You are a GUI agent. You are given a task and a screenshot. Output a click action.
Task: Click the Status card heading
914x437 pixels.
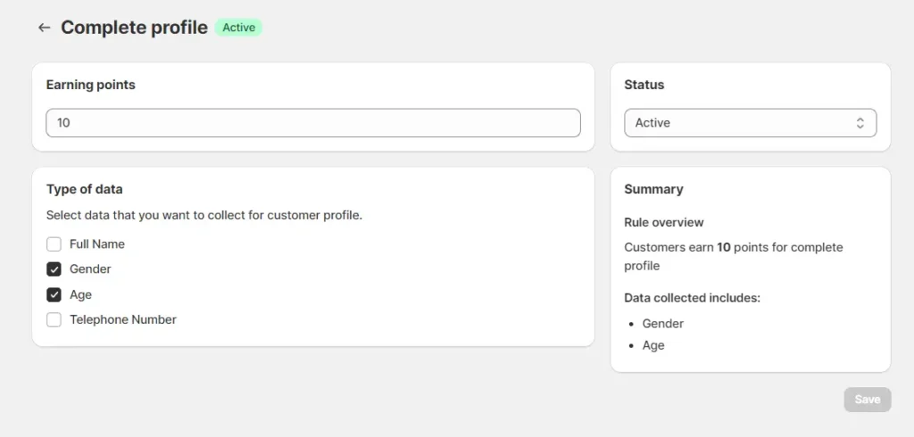644,85
